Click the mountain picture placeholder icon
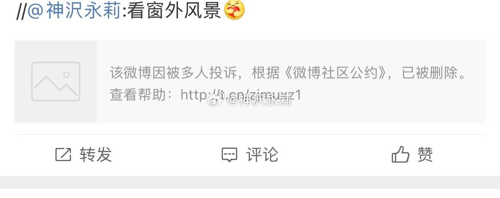Screen dimensions: 500x198 [56, 81]
